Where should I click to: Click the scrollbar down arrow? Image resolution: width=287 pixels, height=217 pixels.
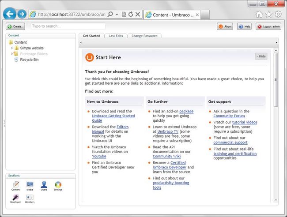(x=276, y=200)
